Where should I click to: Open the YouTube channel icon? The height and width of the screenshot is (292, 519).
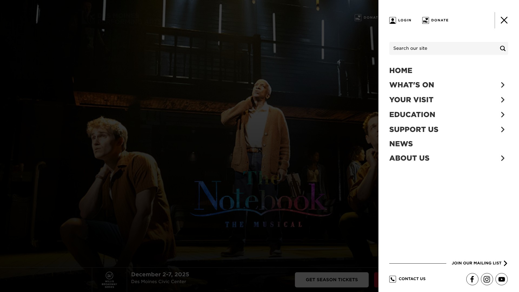[501, 279]
